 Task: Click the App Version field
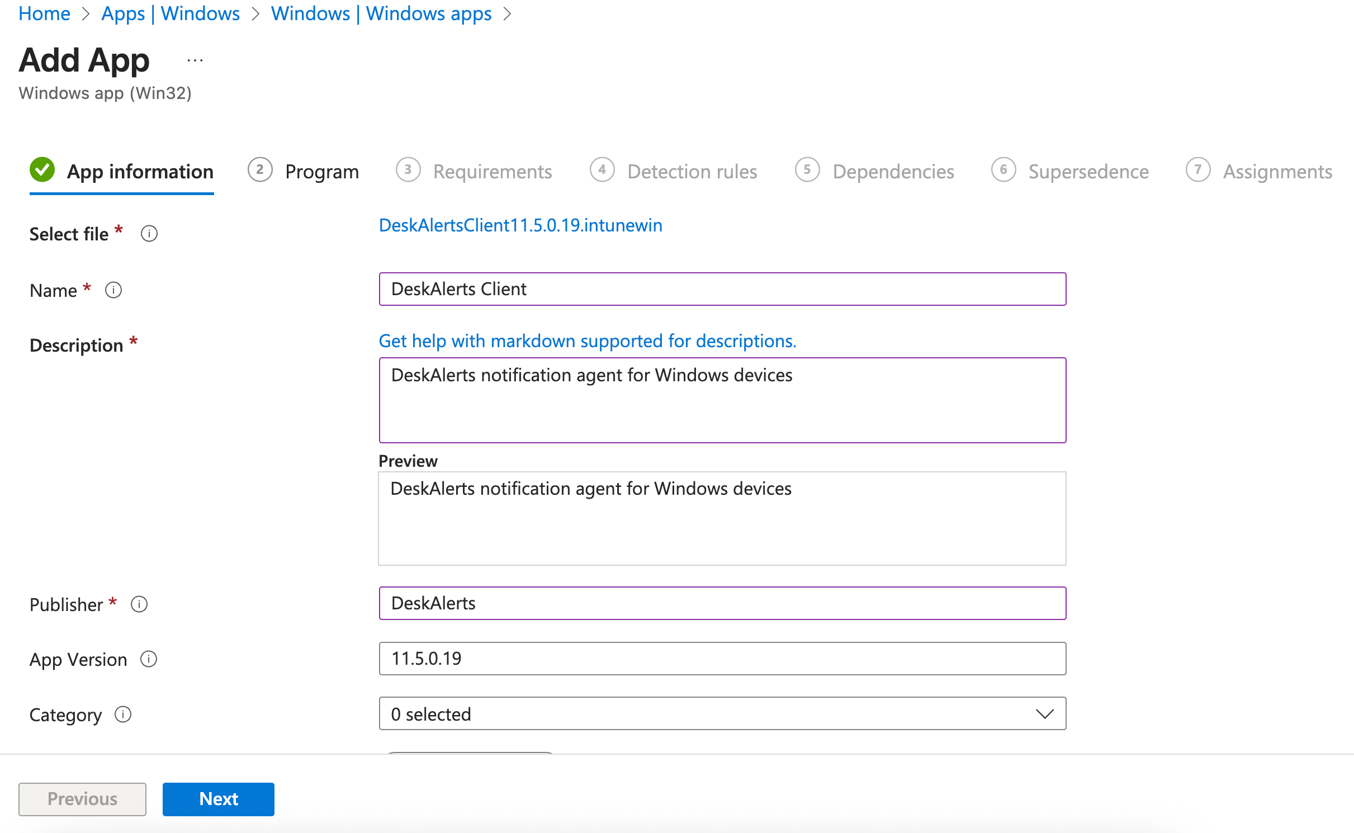(x=722, y=659)
